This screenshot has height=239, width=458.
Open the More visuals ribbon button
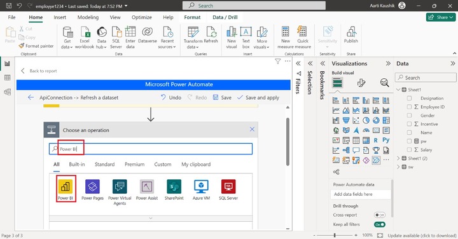[261, 38]
